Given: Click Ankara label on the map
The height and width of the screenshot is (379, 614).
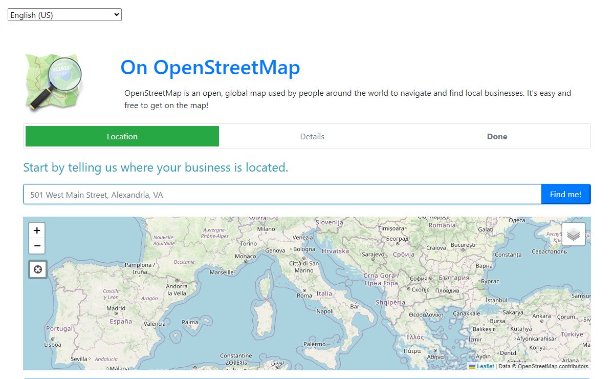Looking at the screenshot, I should (541, 316).
